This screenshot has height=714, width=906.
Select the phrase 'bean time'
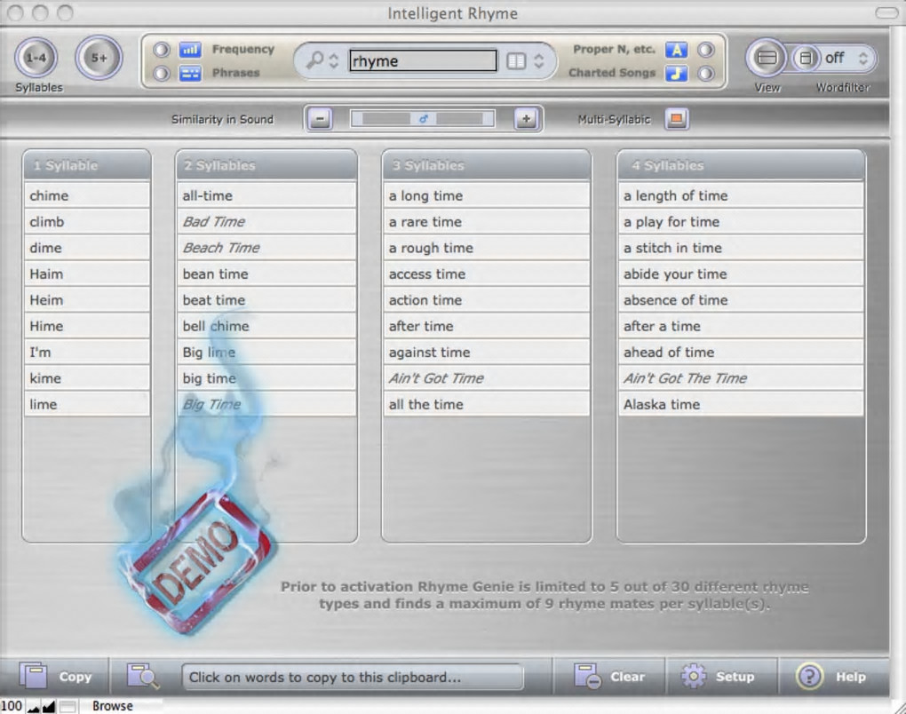266,274
